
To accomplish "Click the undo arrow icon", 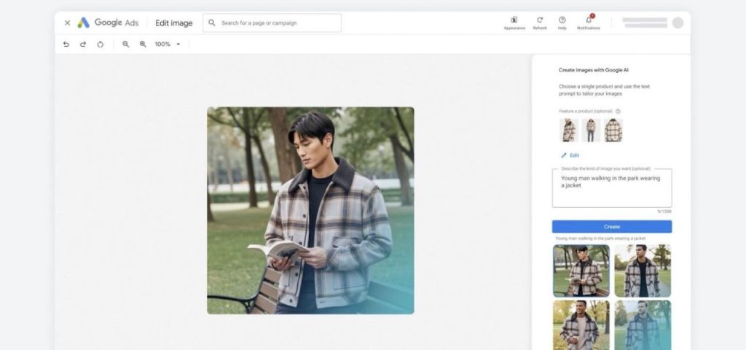I will tap(66, 44).
